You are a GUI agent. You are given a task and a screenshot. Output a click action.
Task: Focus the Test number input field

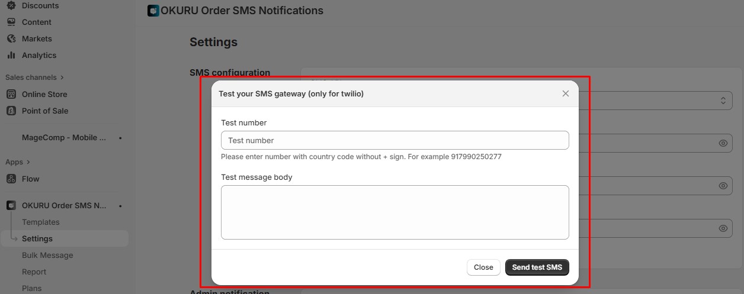[395, 140]
